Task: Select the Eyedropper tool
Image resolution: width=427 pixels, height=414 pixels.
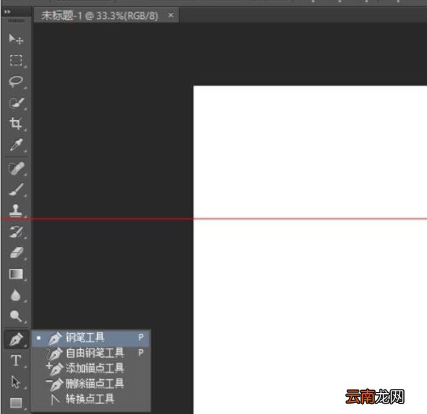Action: (x=16, y=144)
